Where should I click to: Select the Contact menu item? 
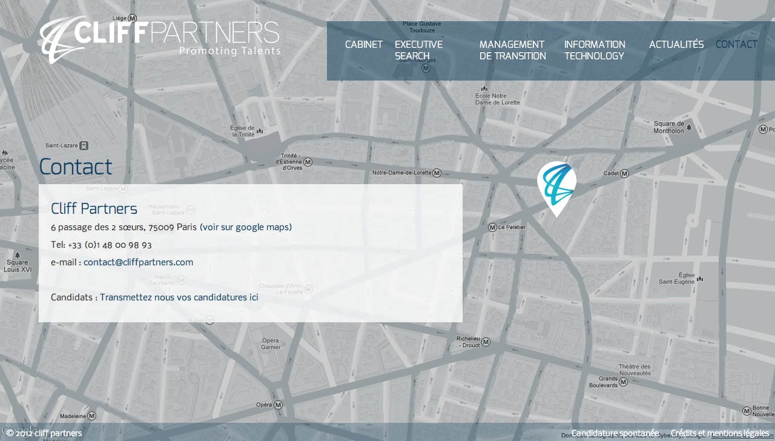[x=736, y=44]
